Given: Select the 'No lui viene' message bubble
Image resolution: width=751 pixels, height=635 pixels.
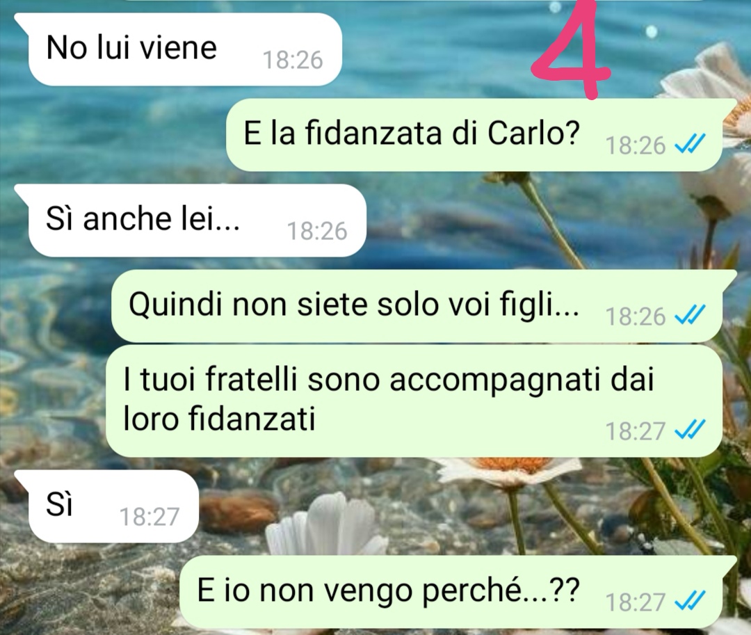Looking at the screenshot, I should click(x=185, y=49).
